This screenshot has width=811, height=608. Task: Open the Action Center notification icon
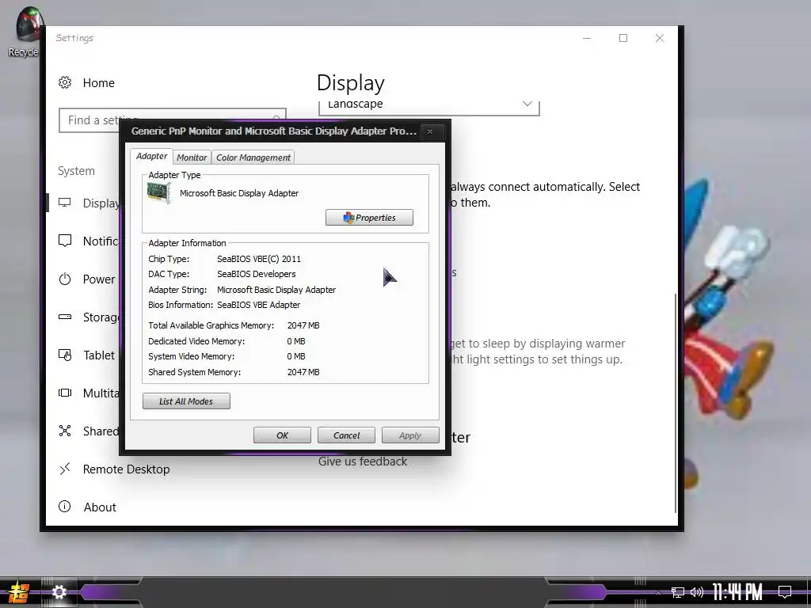pos(785,591)
